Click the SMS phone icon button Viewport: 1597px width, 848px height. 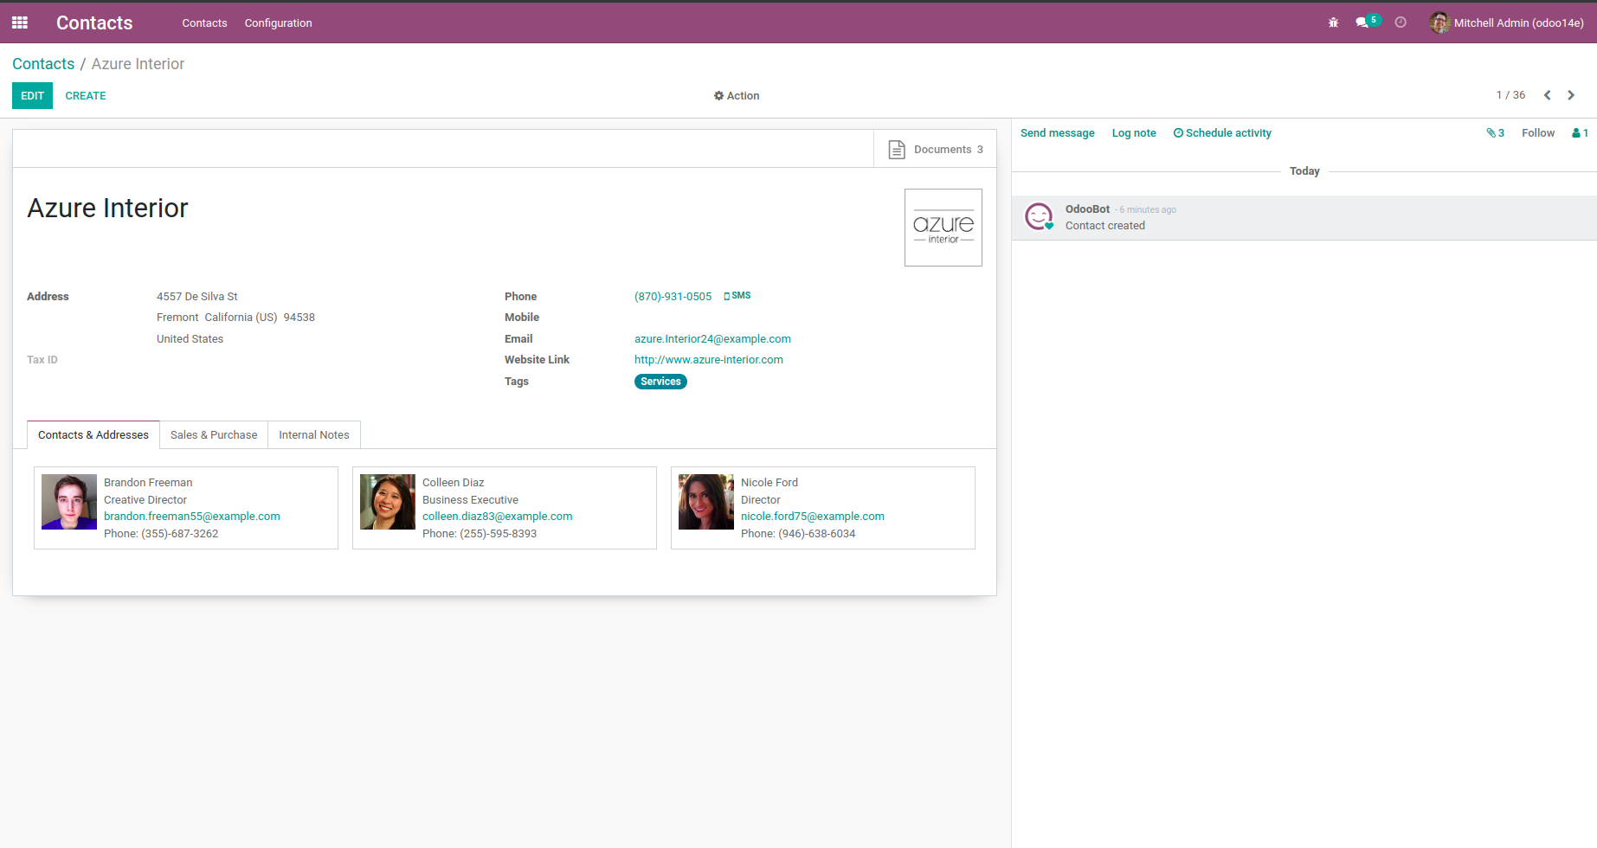tap(737, 296)
